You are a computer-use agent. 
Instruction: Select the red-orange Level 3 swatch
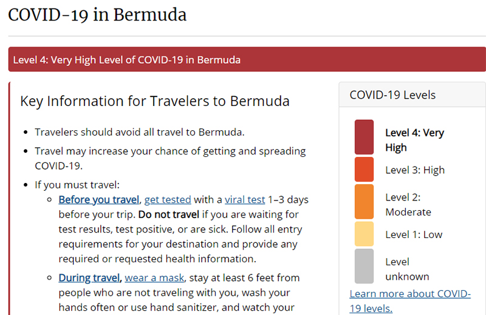[364, 170]
